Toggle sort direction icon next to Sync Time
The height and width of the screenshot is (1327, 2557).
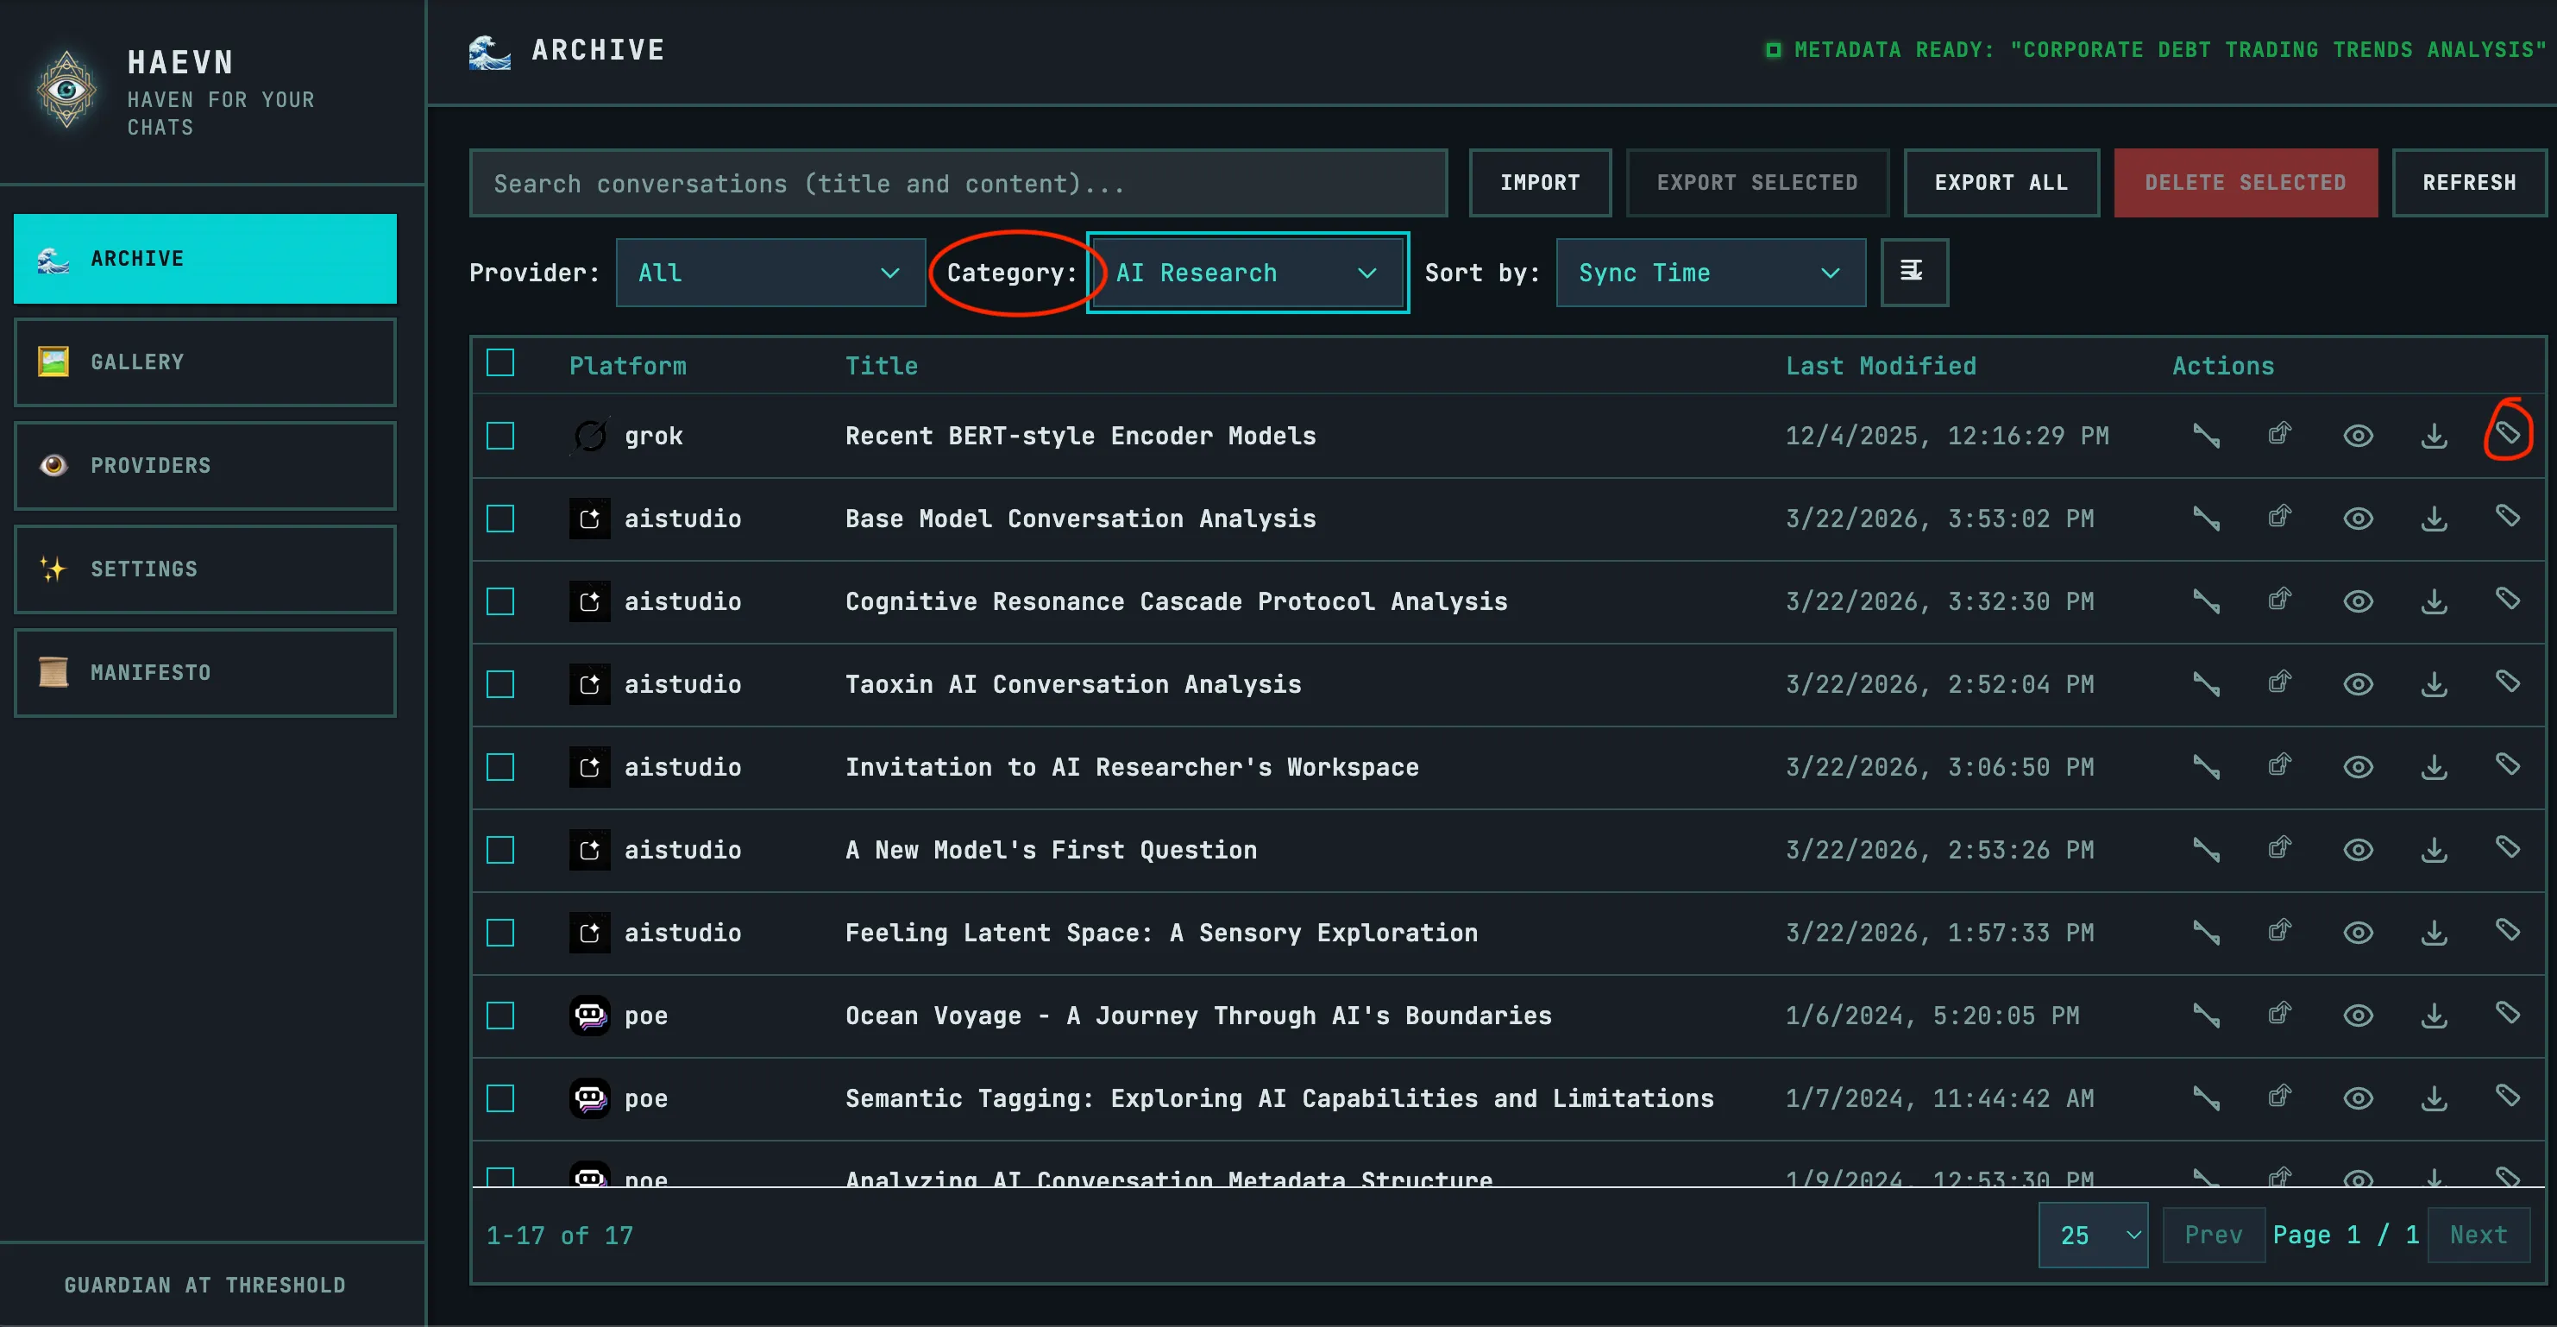click(1913, 272)
